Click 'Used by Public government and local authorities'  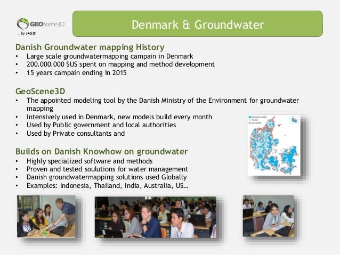[x=101, y=125]
